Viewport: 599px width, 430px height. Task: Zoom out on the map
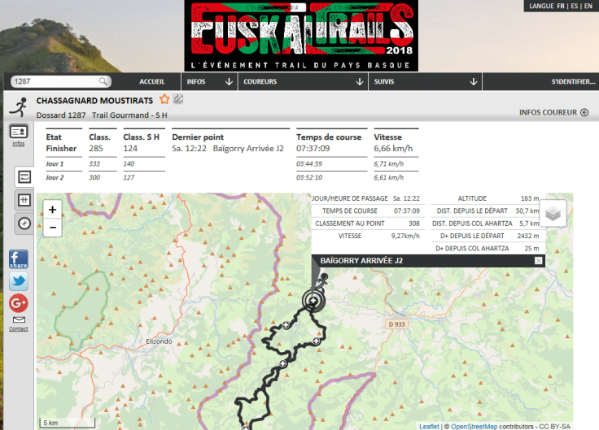coord(53,227)
